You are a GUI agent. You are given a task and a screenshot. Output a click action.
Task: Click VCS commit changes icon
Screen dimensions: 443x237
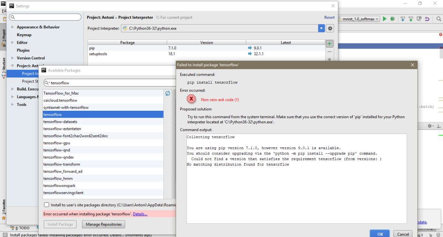pyautogui.click(x=411, y=19)
